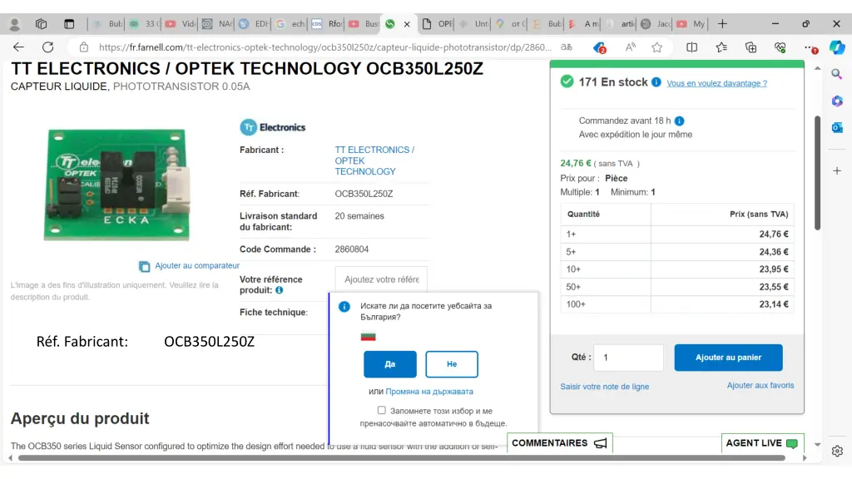This screenshot has width=852, height=479.
Task: Click the scroll-down arrow of the page scrollbar
Action: [x=817, y=445]
